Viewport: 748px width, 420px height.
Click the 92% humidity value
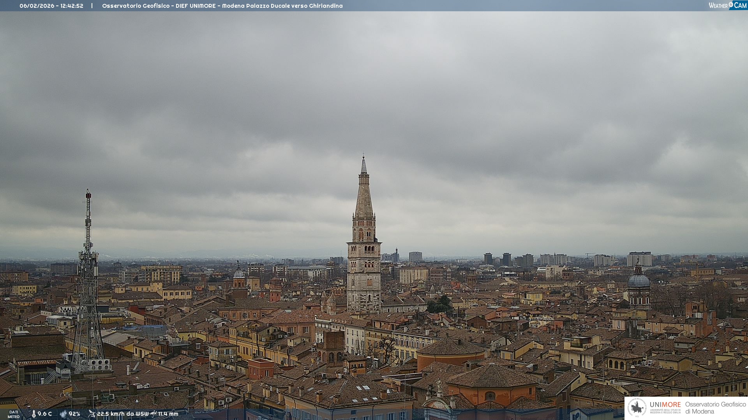coord(74,414)
